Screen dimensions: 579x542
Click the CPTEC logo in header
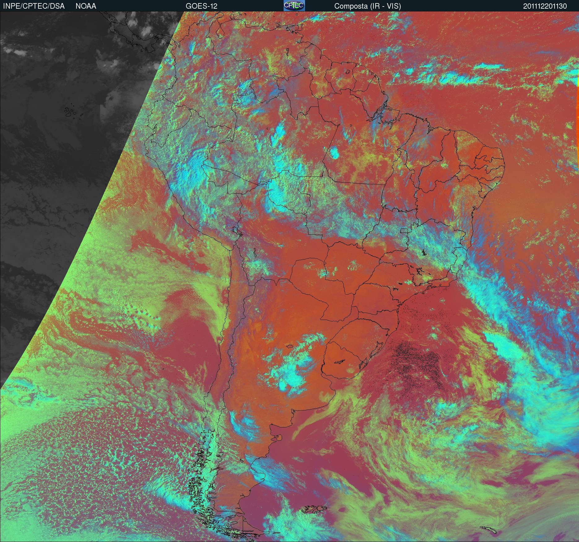click(294, 6)
